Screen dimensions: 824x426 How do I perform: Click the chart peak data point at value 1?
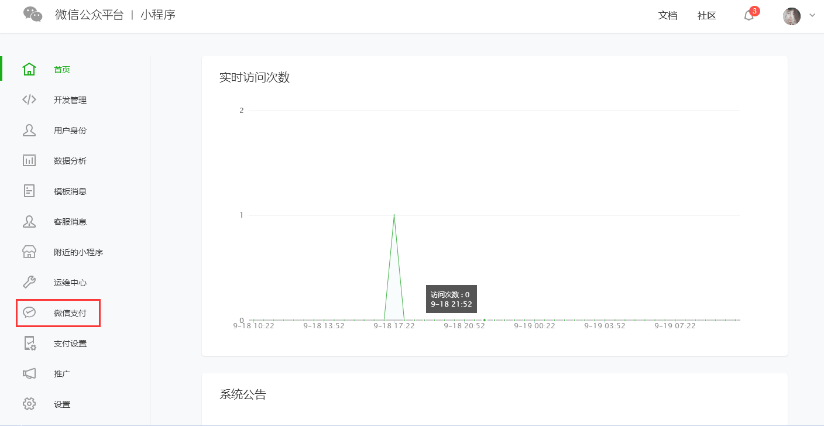[394, 215]
